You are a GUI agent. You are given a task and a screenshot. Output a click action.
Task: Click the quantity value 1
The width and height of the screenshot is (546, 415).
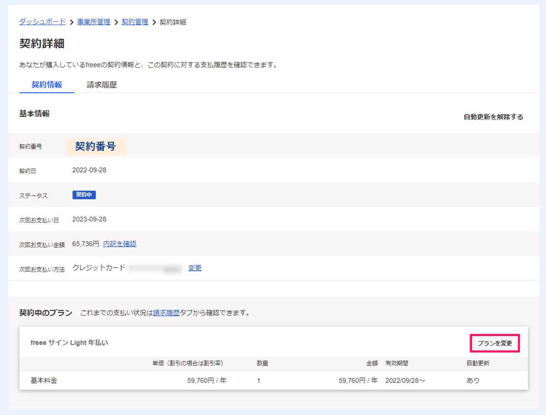[259, 381]
